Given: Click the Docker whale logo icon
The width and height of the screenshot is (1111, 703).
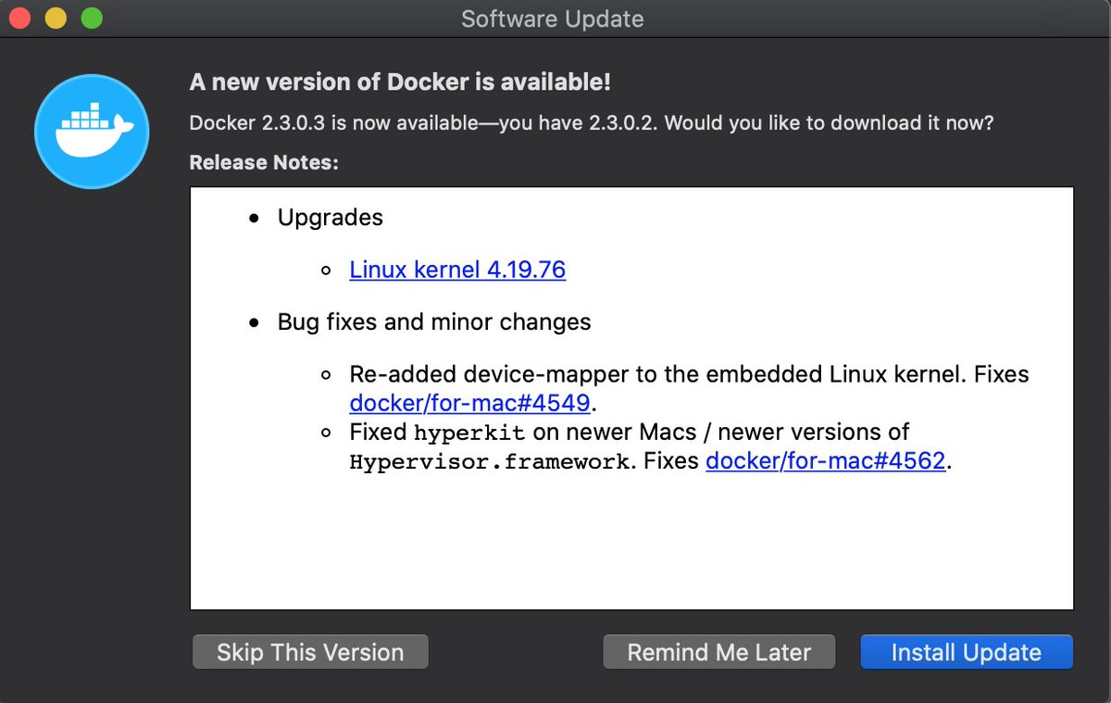Looking at the screenshot, I should (92, 132).
